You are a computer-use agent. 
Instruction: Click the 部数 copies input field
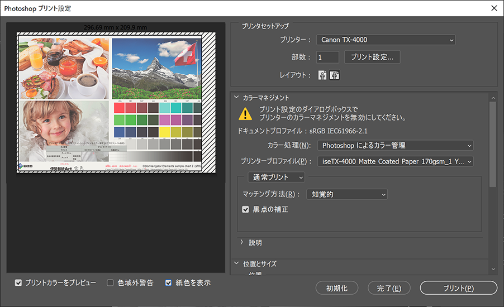[x=327, y=57]
